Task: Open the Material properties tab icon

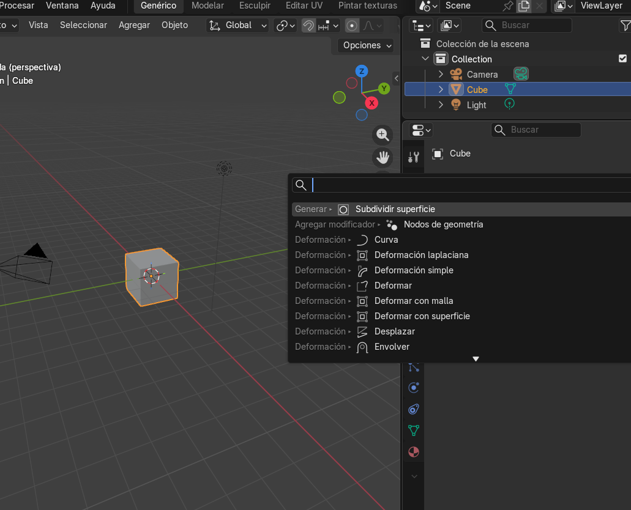Action: point(414,452)
